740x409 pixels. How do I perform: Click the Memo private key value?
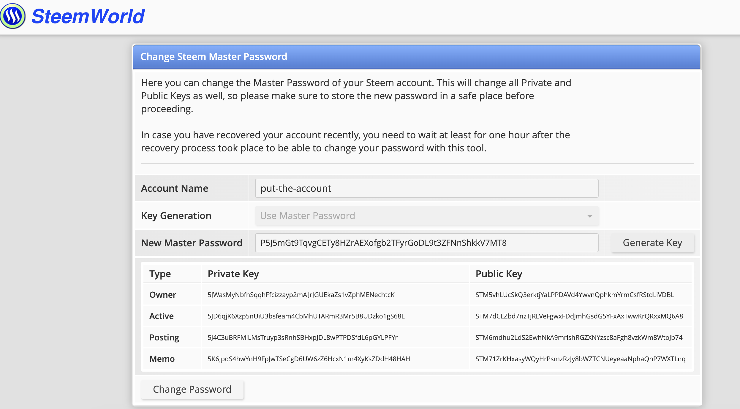[309, 359]
